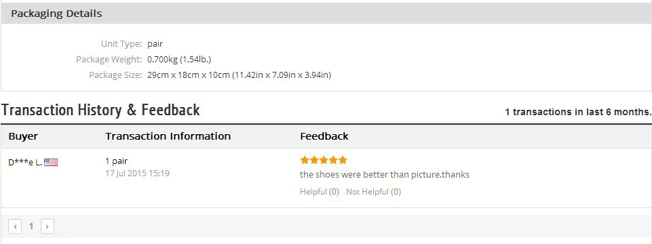
Task: Click the transaction date 17 Jul 2015
Action: pos(137,173)
